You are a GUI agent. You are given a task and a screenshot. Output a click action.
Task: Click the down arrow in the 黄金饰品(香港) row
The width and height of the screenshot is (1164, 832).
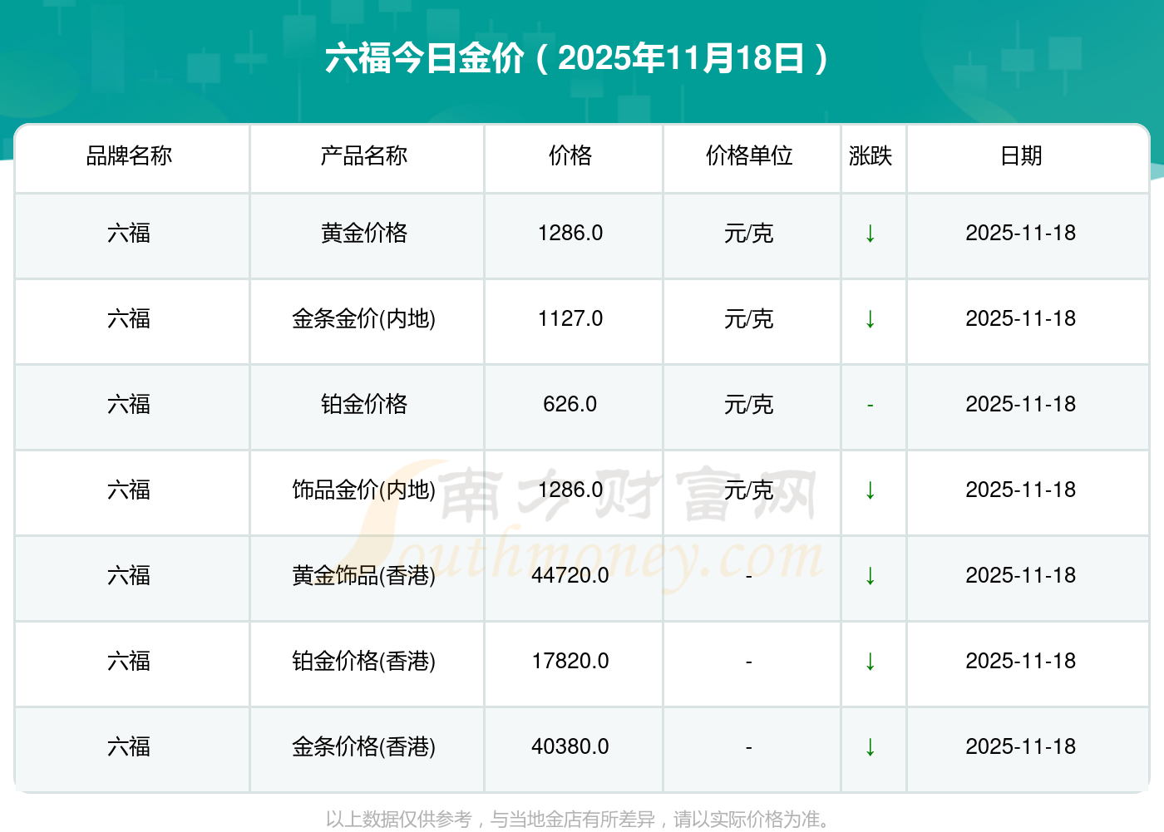871,576
